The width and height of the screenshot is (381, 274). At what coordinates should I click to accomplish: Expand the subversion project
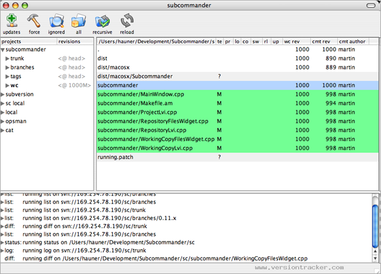(x=3, y=94)
